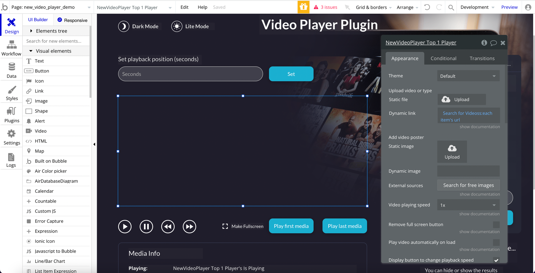Click Play first media button
Screen dimensions: 535x273
[x=291, y=226]
